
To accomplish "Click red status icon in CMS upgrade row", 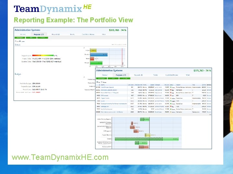I will tap(171, 95).
